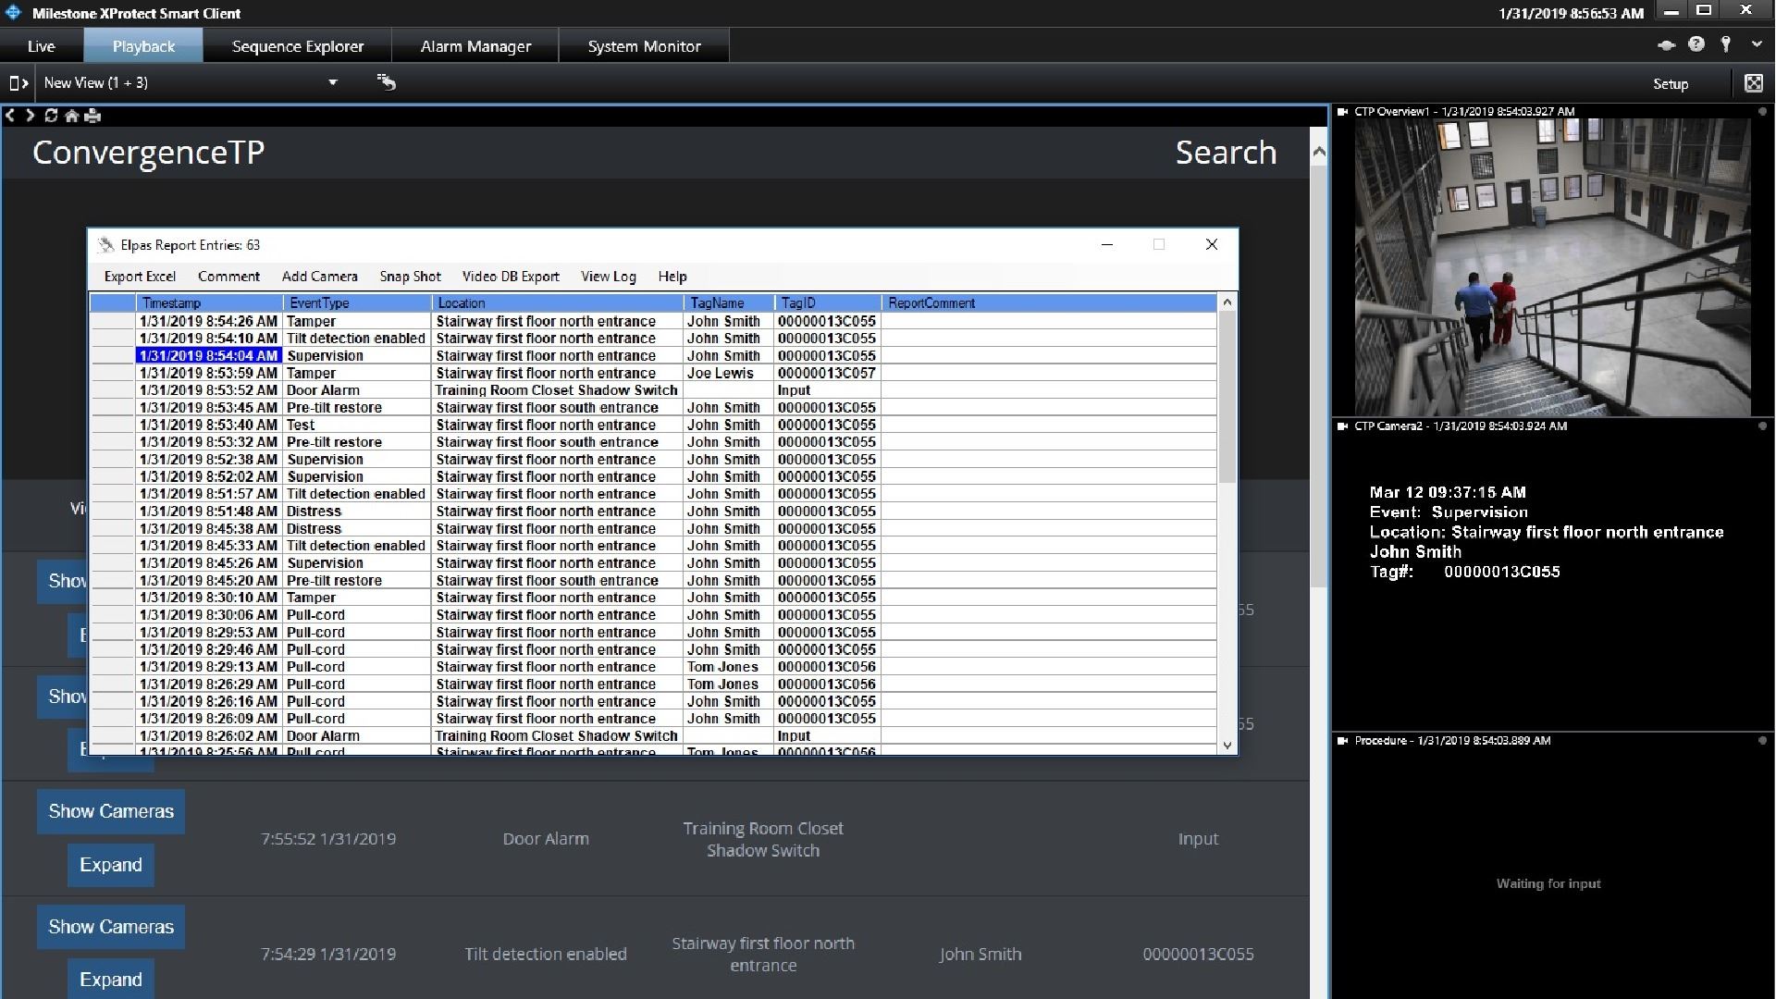1776x999 pixels.
Task: Click Comment in the Elpas Report menu
Action: (x=228, y=277)
